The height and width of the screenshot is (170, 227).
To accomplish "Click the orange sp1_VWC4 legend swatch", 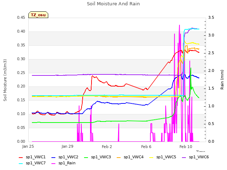I will point(119,158).
